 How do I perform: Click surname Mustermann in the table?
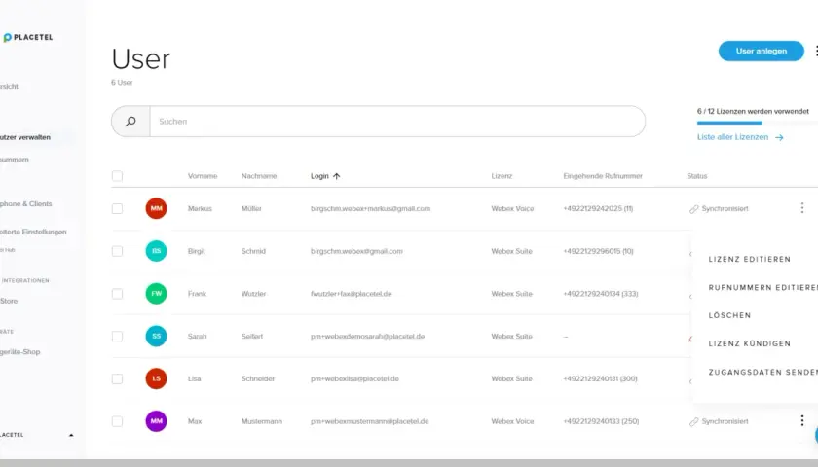click(x=261, y=421)
